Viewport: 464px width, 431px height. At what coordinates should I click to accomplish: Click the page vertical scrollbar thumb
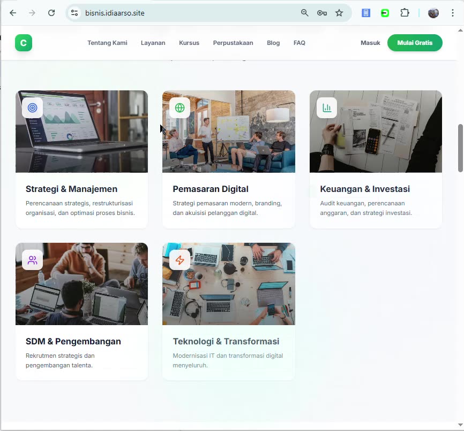point(460,148)
